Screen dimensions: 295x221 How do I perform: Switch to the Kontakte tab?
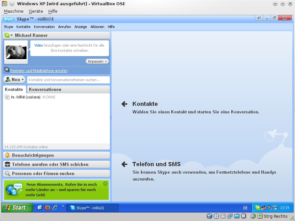14,89
